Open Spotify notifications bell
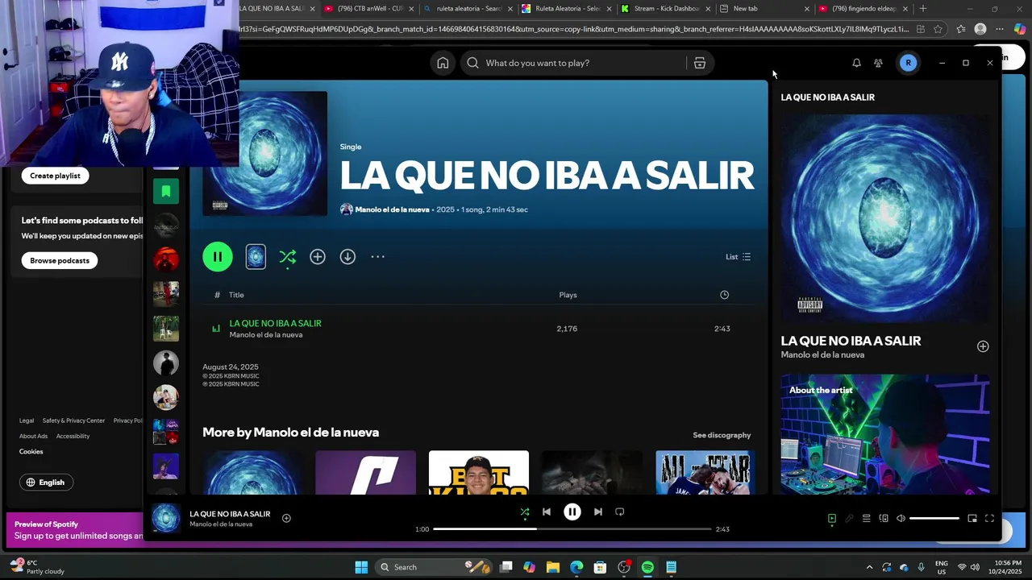This screenshot has width=1032, height=580. pos(856,63)
